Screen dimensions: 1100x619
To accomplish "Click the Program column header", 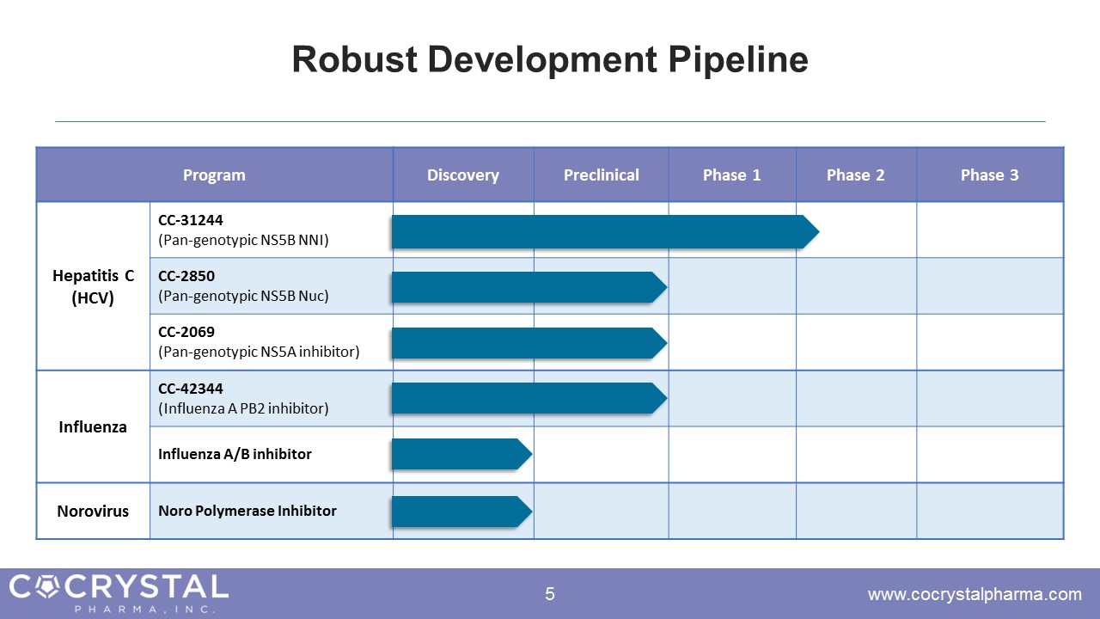I will point(214,175).
